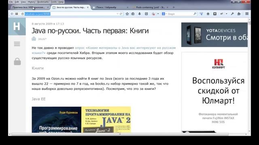The image size is (259, 145).
Task: Click the shield-like icon right of search box
Action: point(201,14)
